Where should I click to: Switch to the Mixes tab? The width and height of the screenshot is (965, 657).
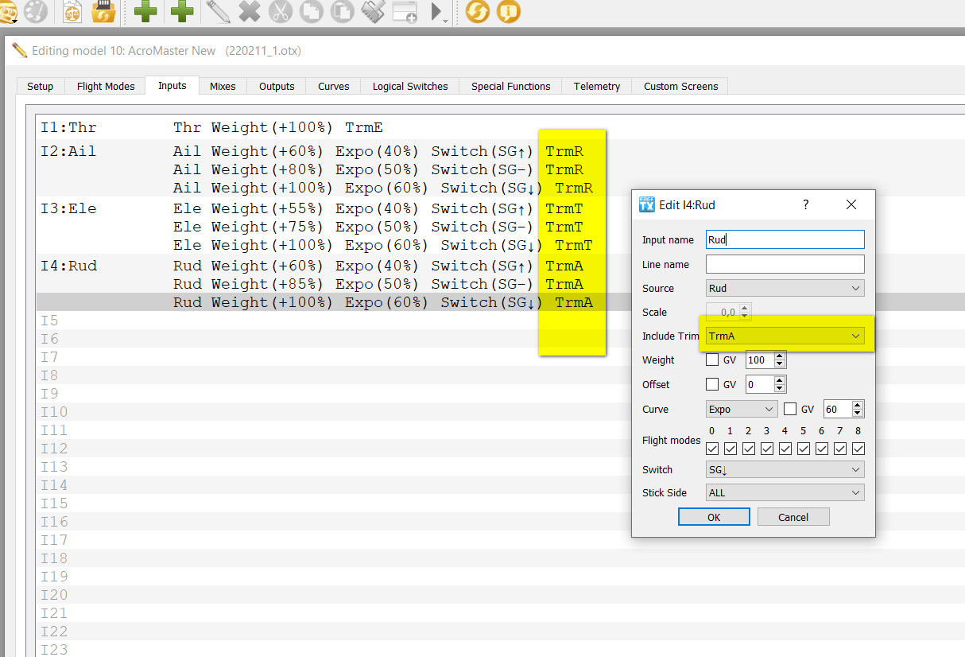pos(223,87)
